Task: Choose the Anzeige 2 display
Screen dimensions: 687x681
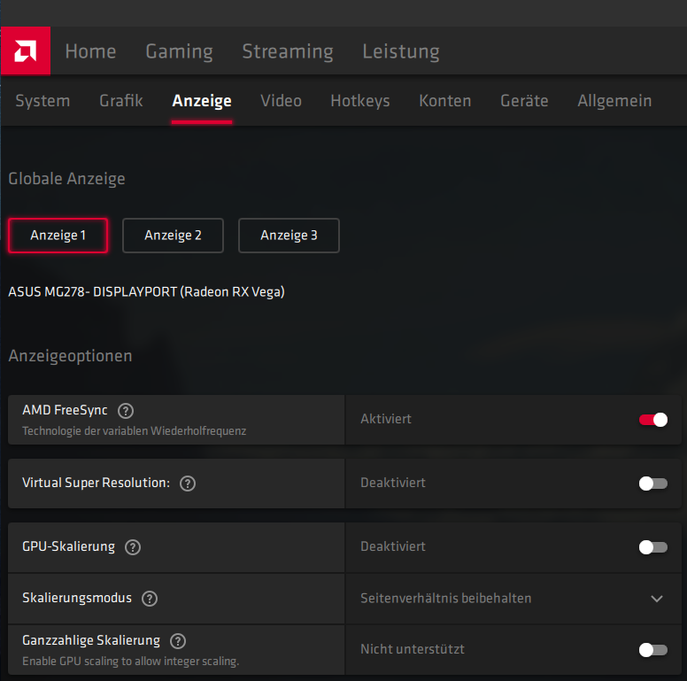Action: [173, 236]
